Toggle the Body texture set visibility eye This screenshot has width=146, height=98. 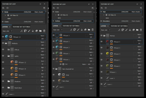click(x=3, y=12)
